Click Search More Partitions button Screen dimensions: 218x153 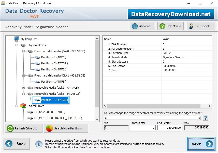pyautogui.click(x=66, y=128)
